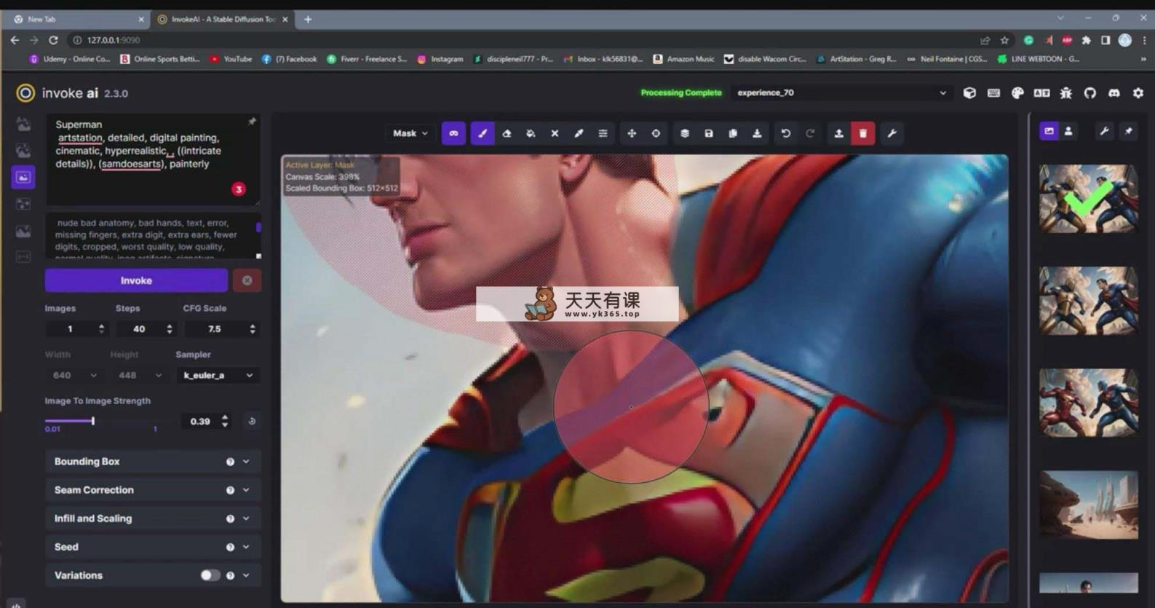Open the YouTube bookmark
Viewport: 1155px width, 608px height.
pyautogui.click(x=231, y=59)
